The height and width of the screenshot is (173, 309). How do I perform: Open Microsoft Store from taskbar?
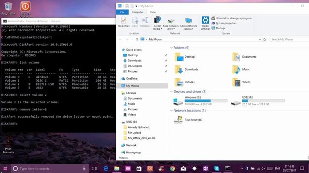[139, 169]
